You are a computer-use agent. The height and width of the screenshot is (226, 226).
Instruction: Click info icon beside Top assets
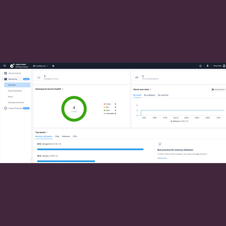pyautogui.click(x=47, y=132)
